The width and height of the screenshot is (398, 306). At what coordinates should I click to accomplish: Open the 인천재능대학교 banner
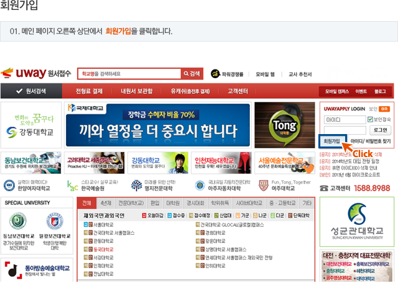221,163
